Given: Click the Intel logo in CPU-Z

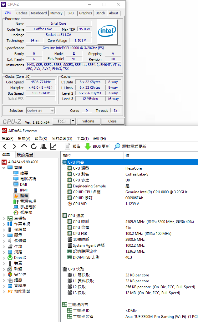Looking at the screenshot, I should point(107,32).
